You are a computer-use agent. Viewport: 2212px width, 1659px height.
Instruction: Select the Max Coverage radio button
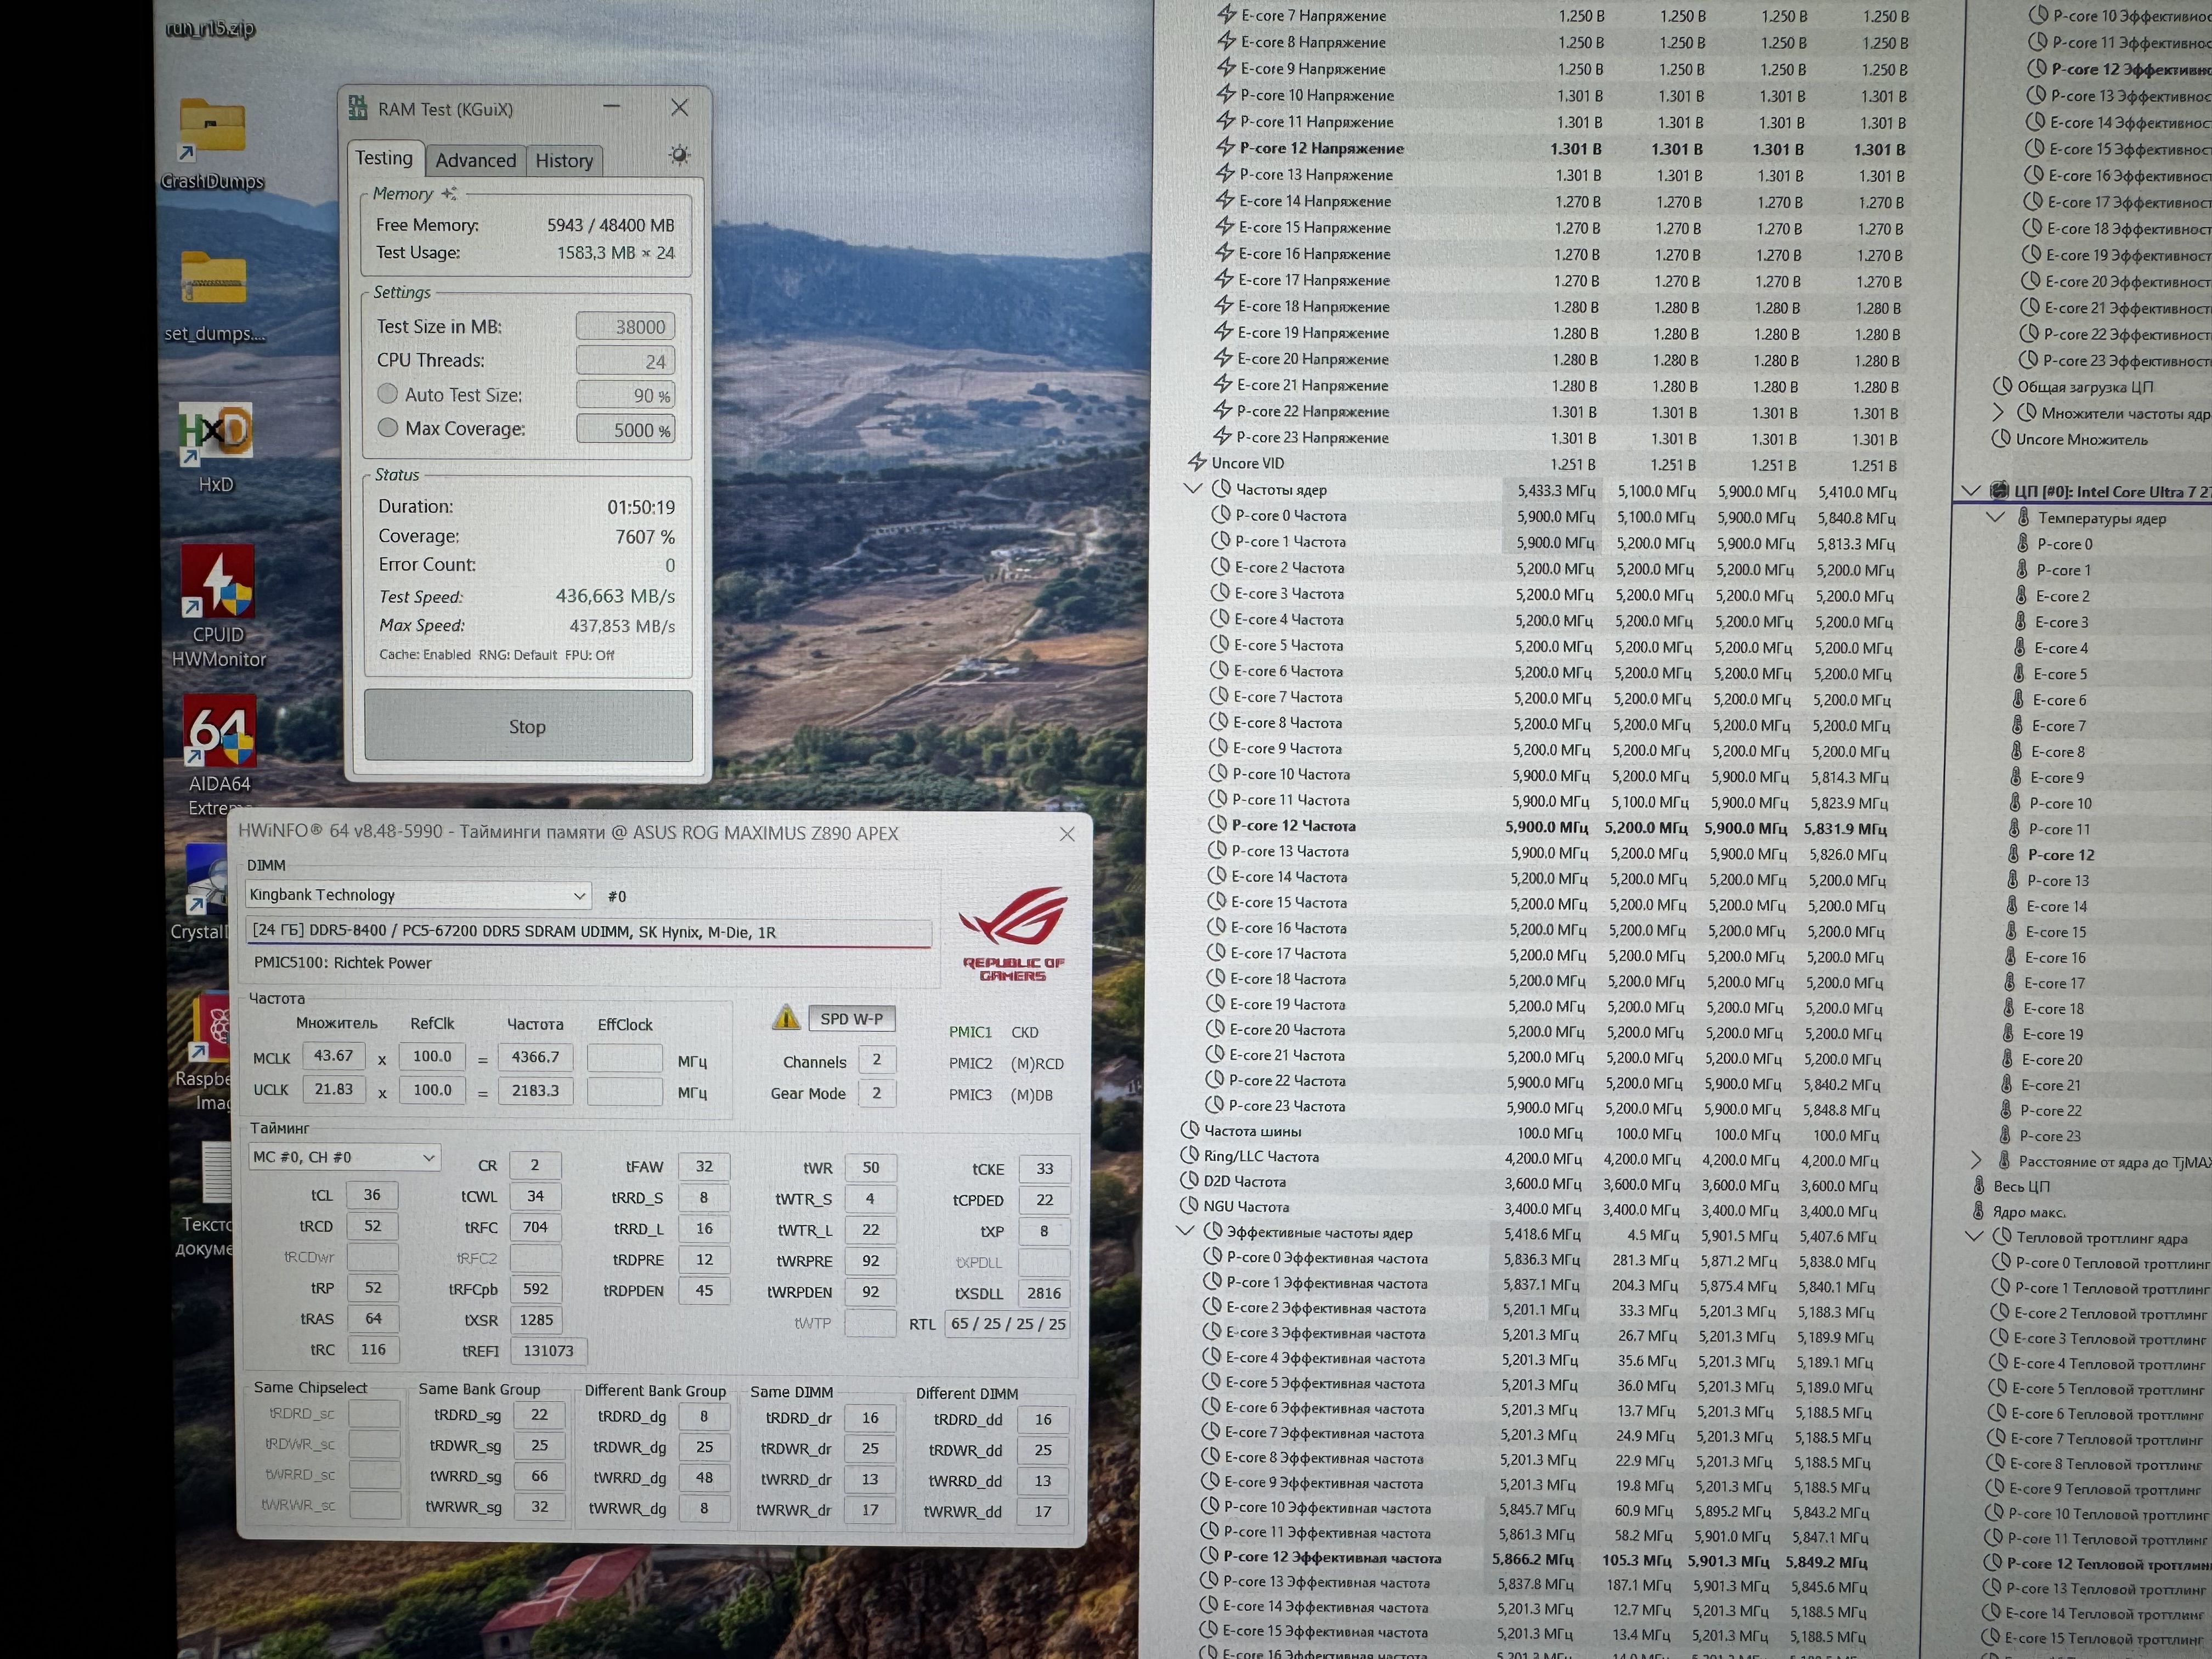click(x=389, y=428)
